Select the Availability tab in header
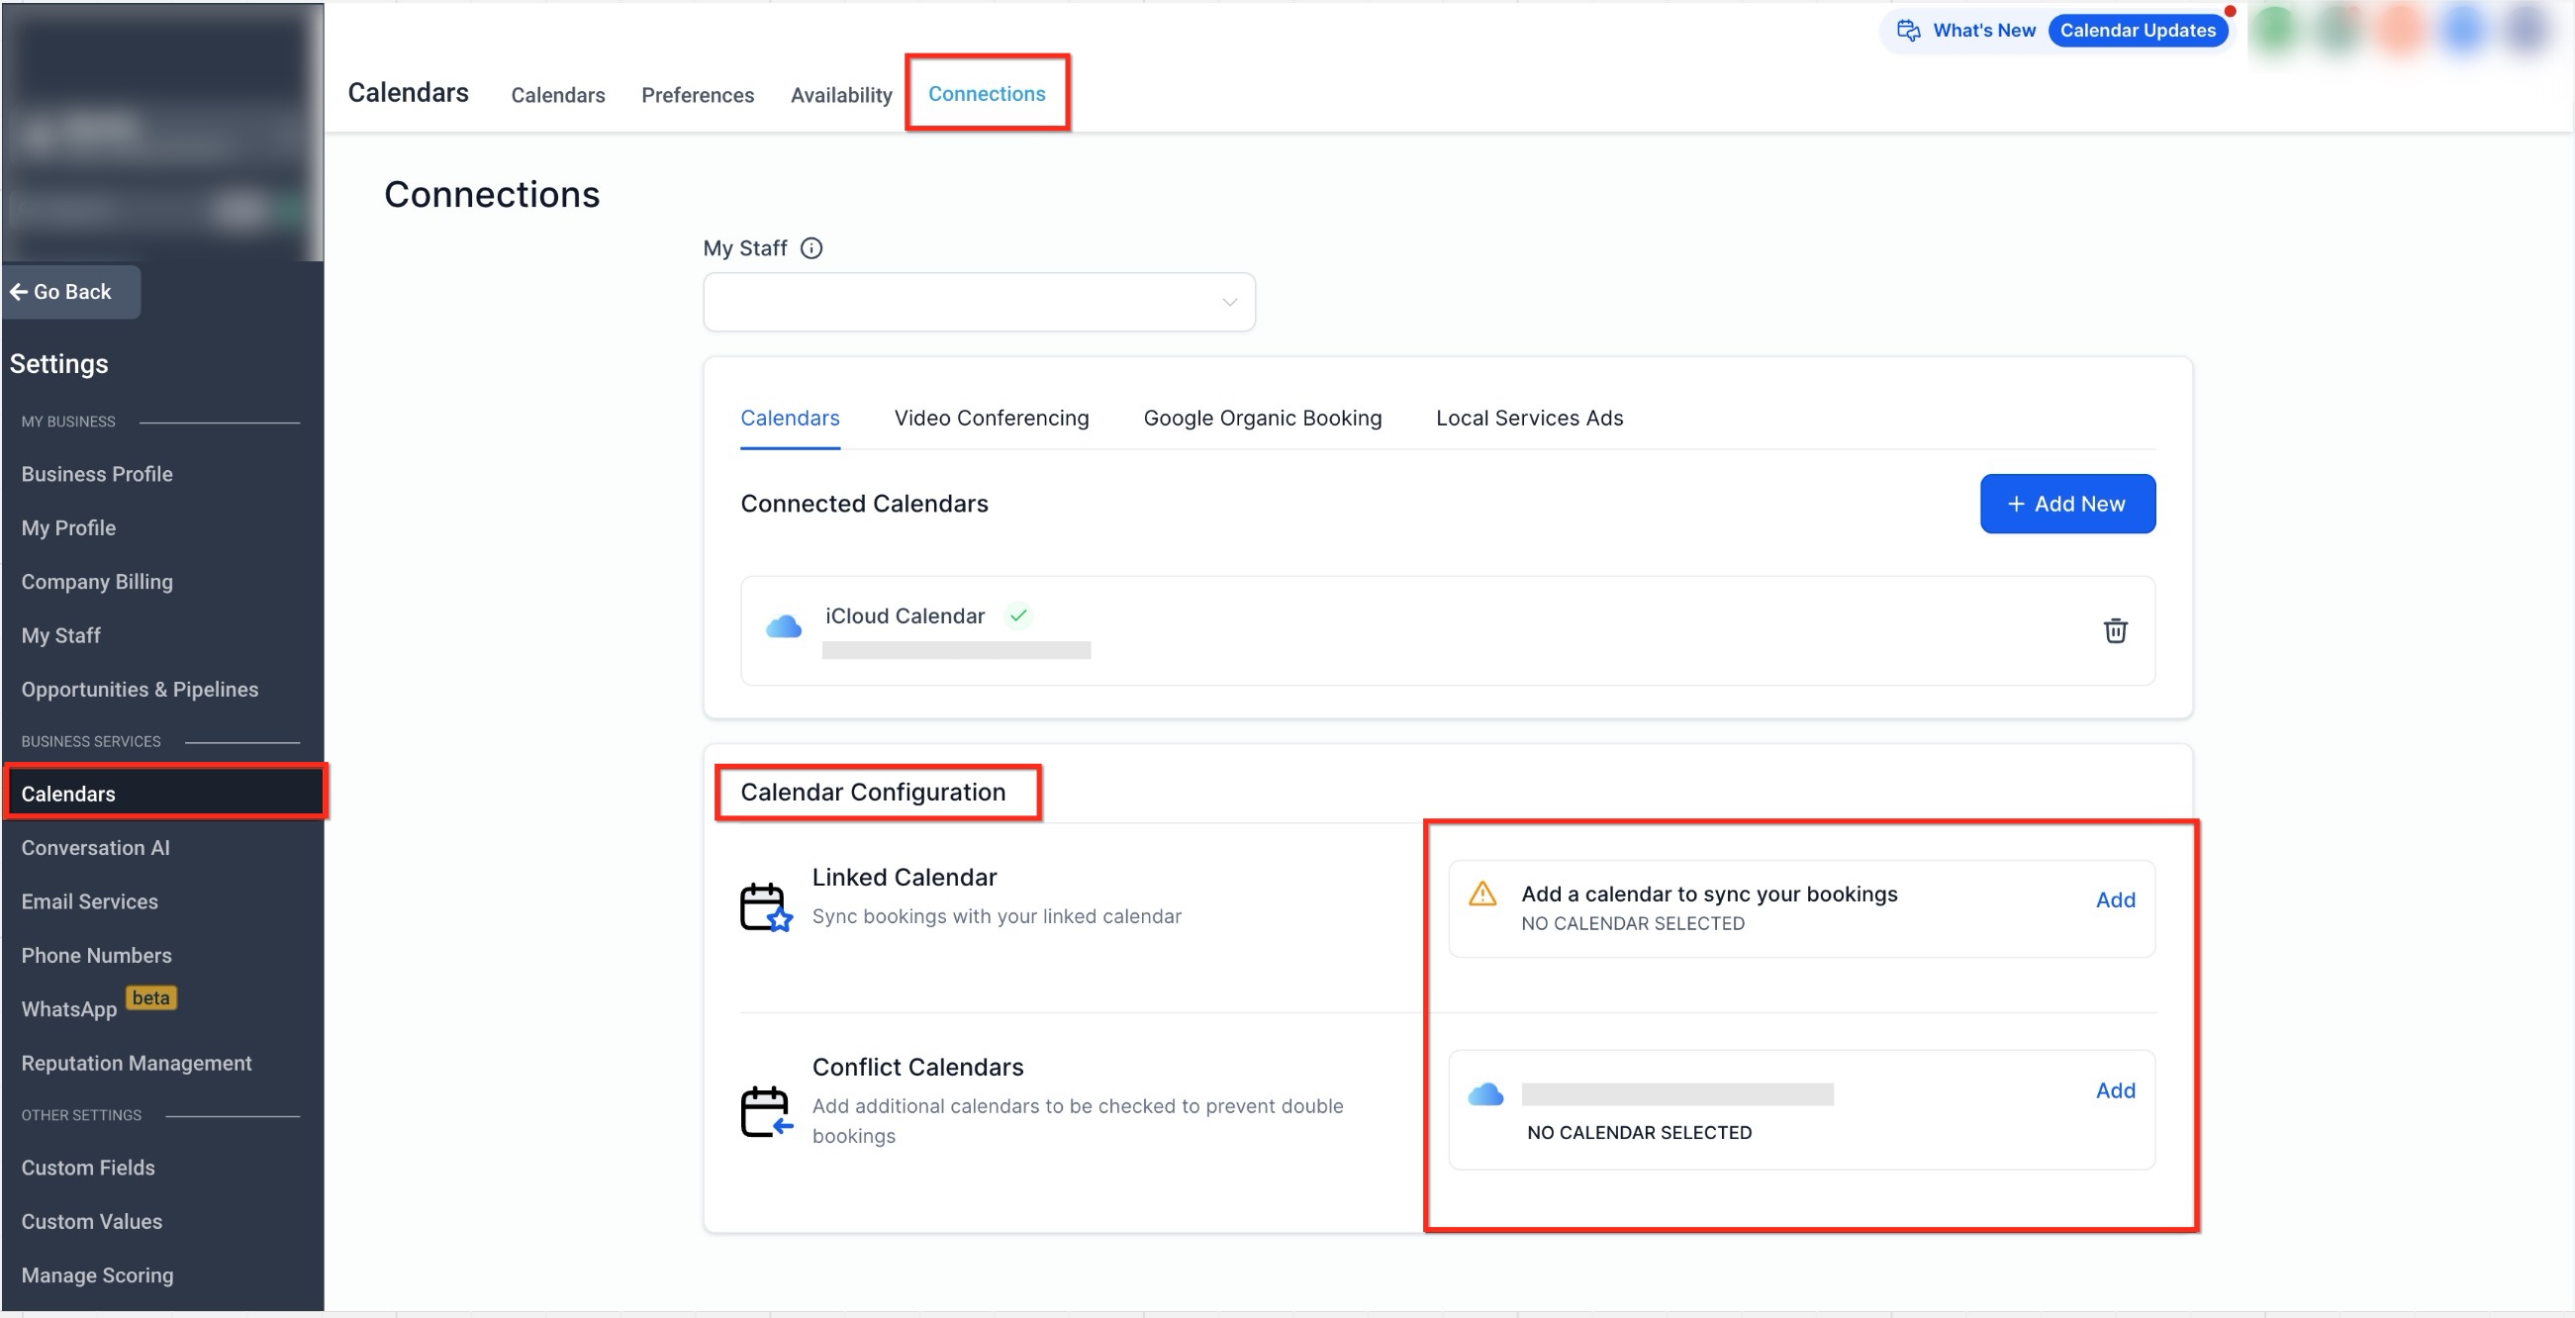The height and width of the screenshot is (1318, 2575). (x=840, y=95)
